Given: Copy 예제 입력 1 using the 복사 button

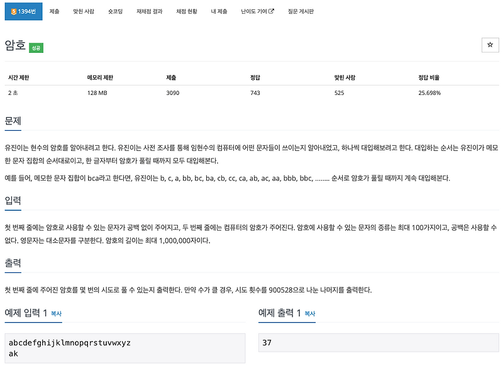Looking at the screenshot, I should coord(58,314).
